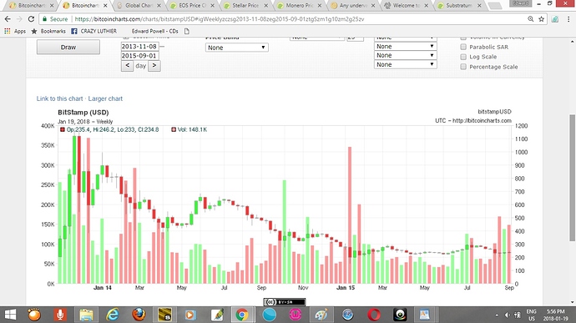
Task: Close the Global Chart tab
Action: pyautogui.click(x=159, y=6)
